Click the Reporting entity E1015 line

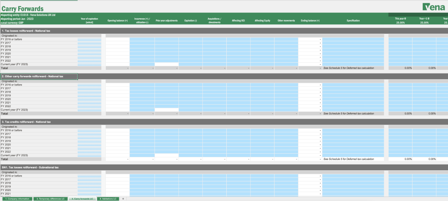pos(28,15)
